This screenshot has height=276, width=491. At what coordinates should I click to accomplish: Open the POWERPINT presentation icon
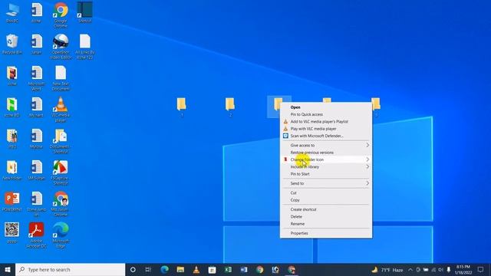[x=12, y=202]
